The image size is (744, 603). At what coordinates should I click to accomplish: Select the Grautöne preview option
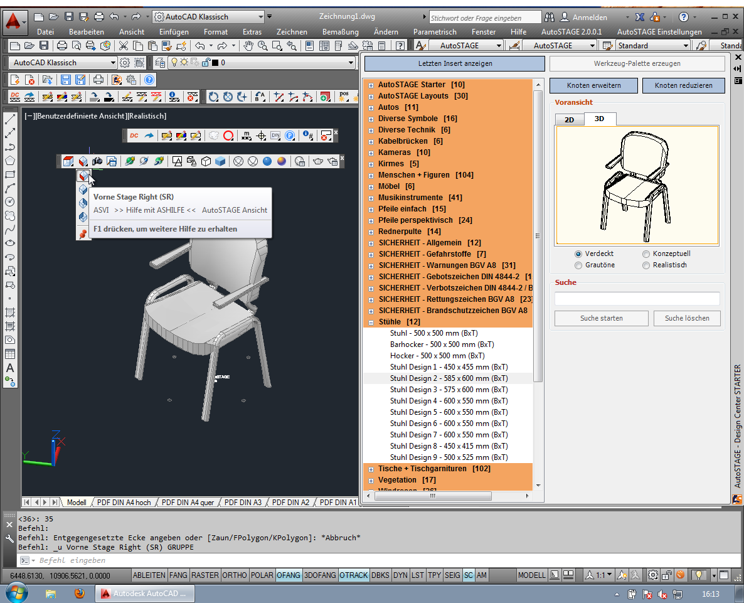[x=578, y=265]
